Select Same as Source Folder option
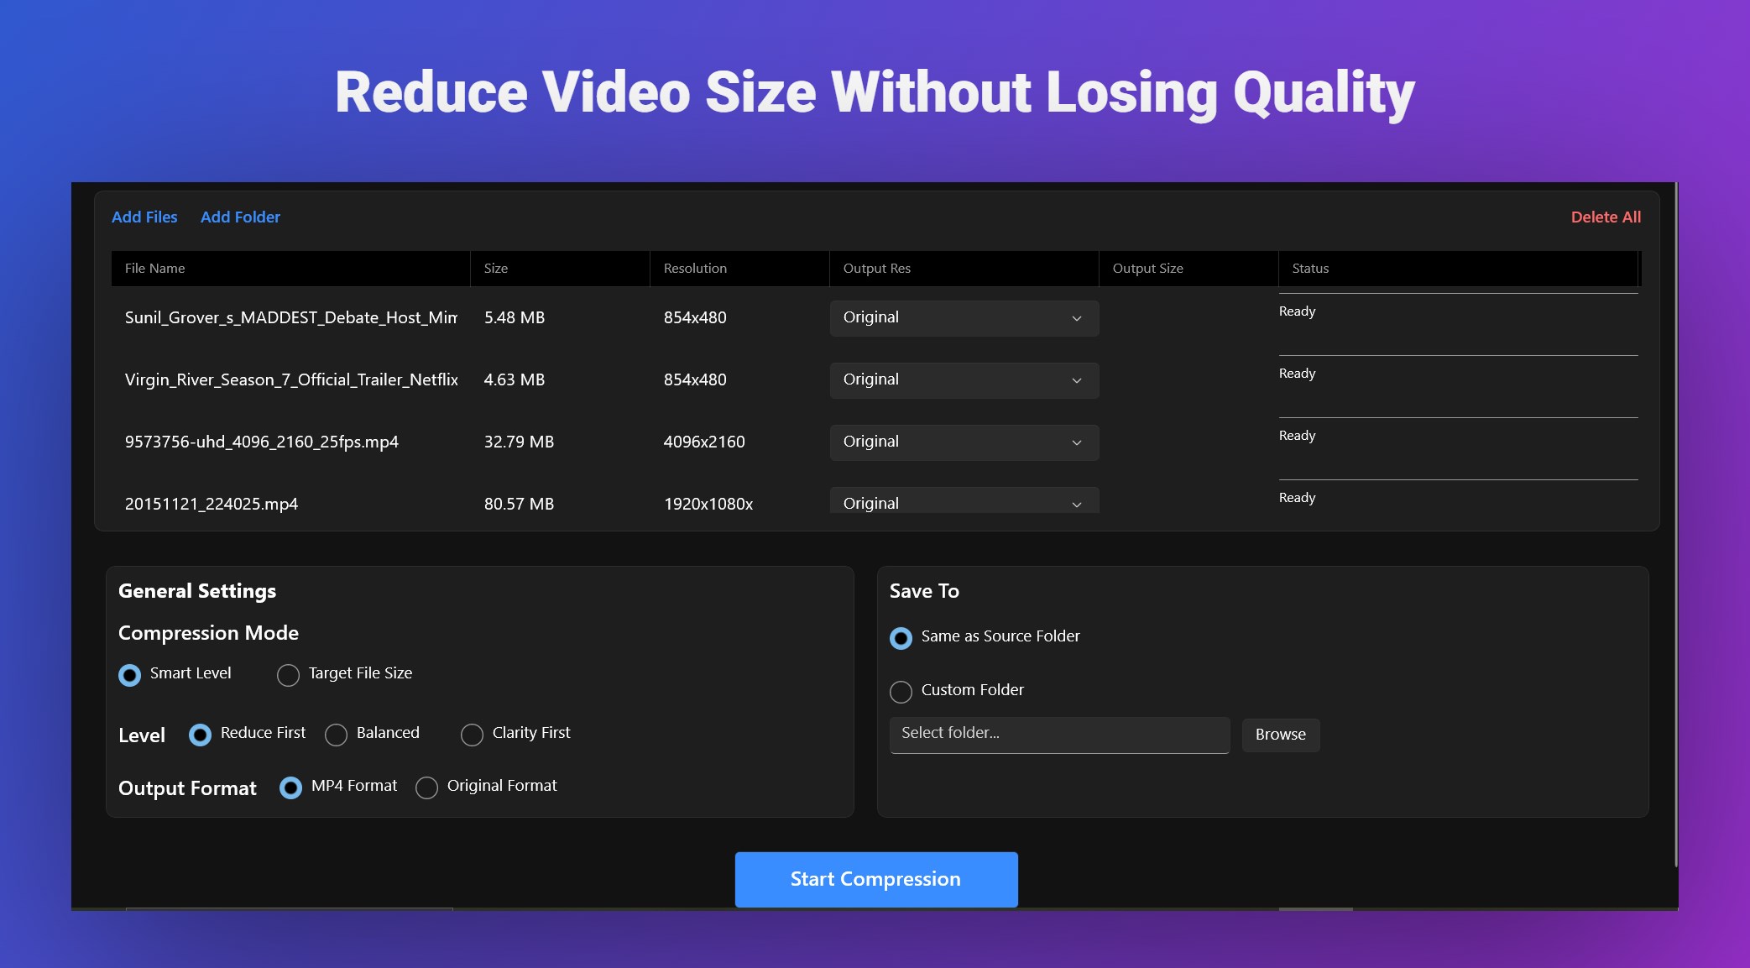This screenshot has width=1750, height=968. point(901,638)
